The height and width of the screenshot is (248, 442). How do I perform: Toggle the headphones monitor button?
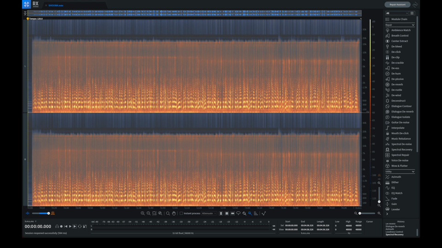[x=57, y=226]
